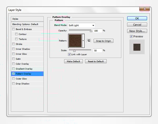Click the Cancel button
Viewport: 158px width, 124px height.
[137, 25]
